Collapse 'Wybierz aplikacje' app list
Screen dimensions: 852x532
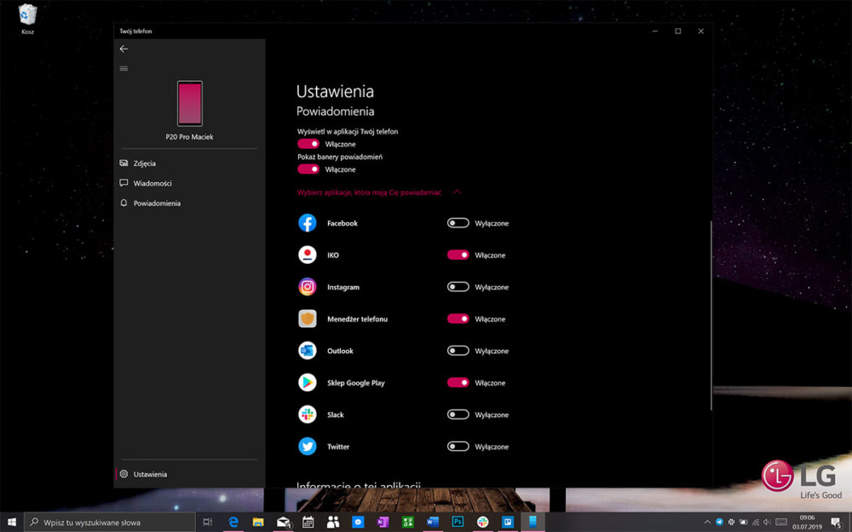coord(379,192)
